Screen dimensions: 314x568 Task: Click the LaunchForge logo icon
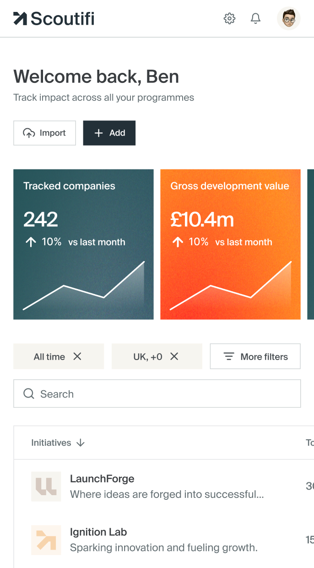pyautogui.click(x=46, y=486)
